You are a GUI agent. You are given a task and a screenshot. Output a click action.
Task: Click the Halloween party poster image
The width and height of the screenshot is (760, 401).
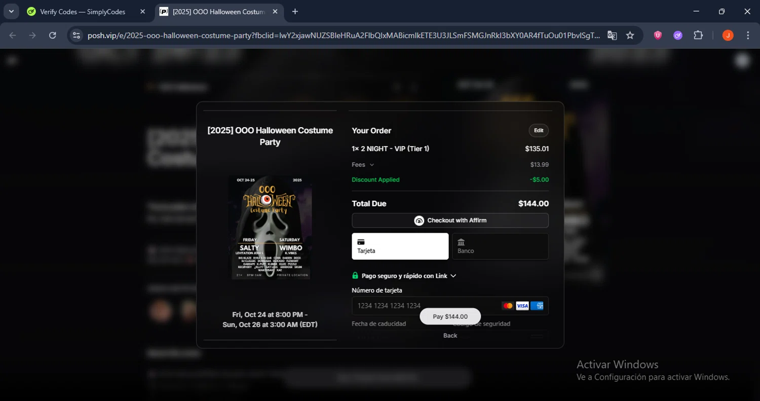click(270, 227)
